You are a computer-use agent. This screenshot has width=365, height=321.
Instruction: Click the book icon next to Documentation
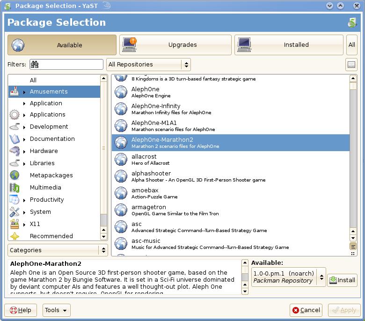pyautogui.click(x=15, y=139)
